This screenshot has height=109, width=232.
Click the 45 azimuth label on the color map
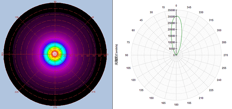click(93, 17)
